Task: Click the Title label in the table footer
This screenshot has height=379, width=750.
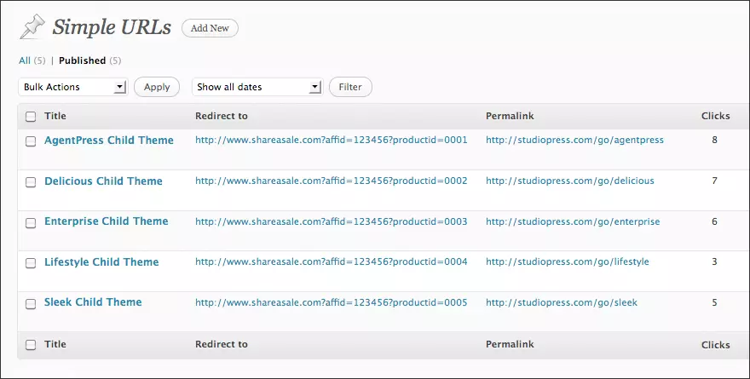Action: (x=55, y=344)
